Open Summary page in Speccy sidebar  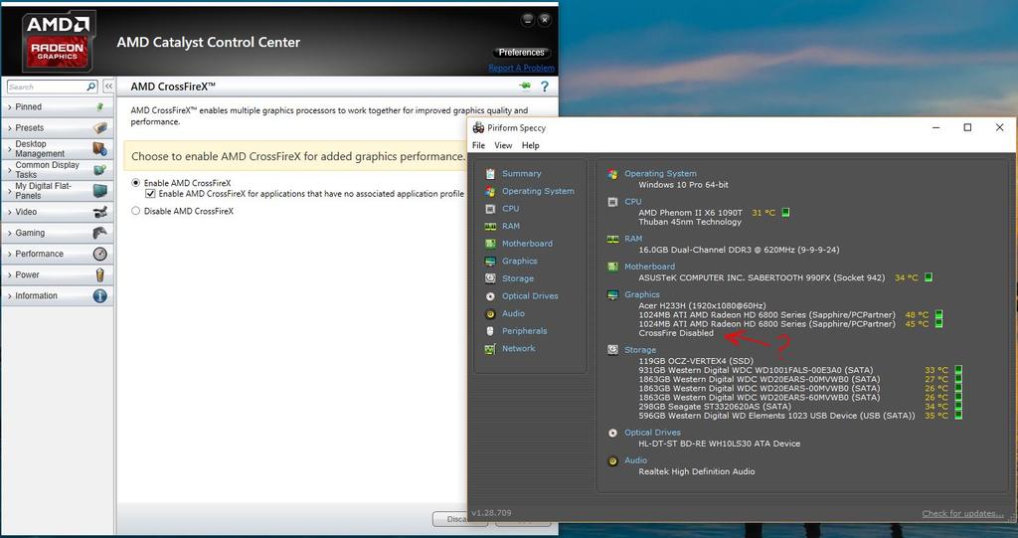point(521,173)
